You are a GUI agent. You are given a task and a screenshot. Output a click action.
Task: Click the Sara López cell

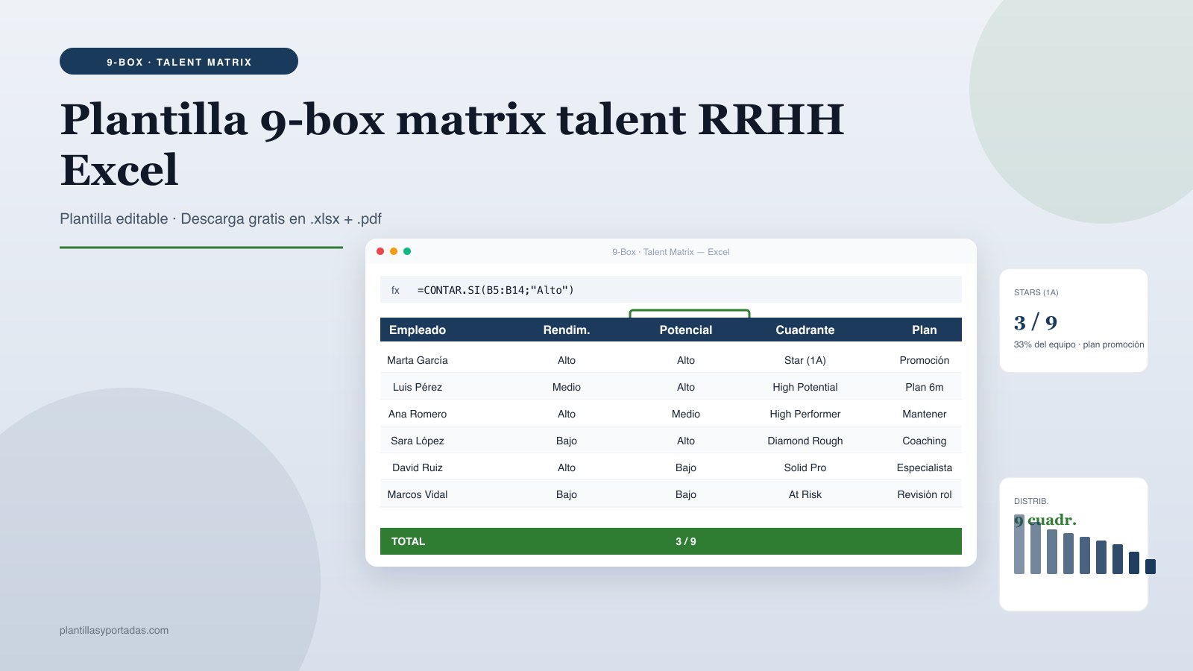pyautogui.click(x=418, y=441)
